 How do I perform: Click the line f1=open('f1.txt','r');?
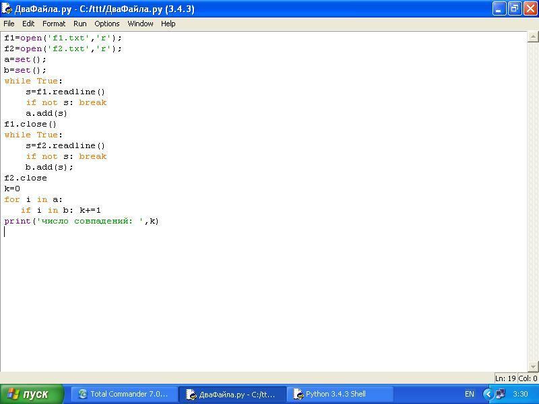(x=63, y=38)
